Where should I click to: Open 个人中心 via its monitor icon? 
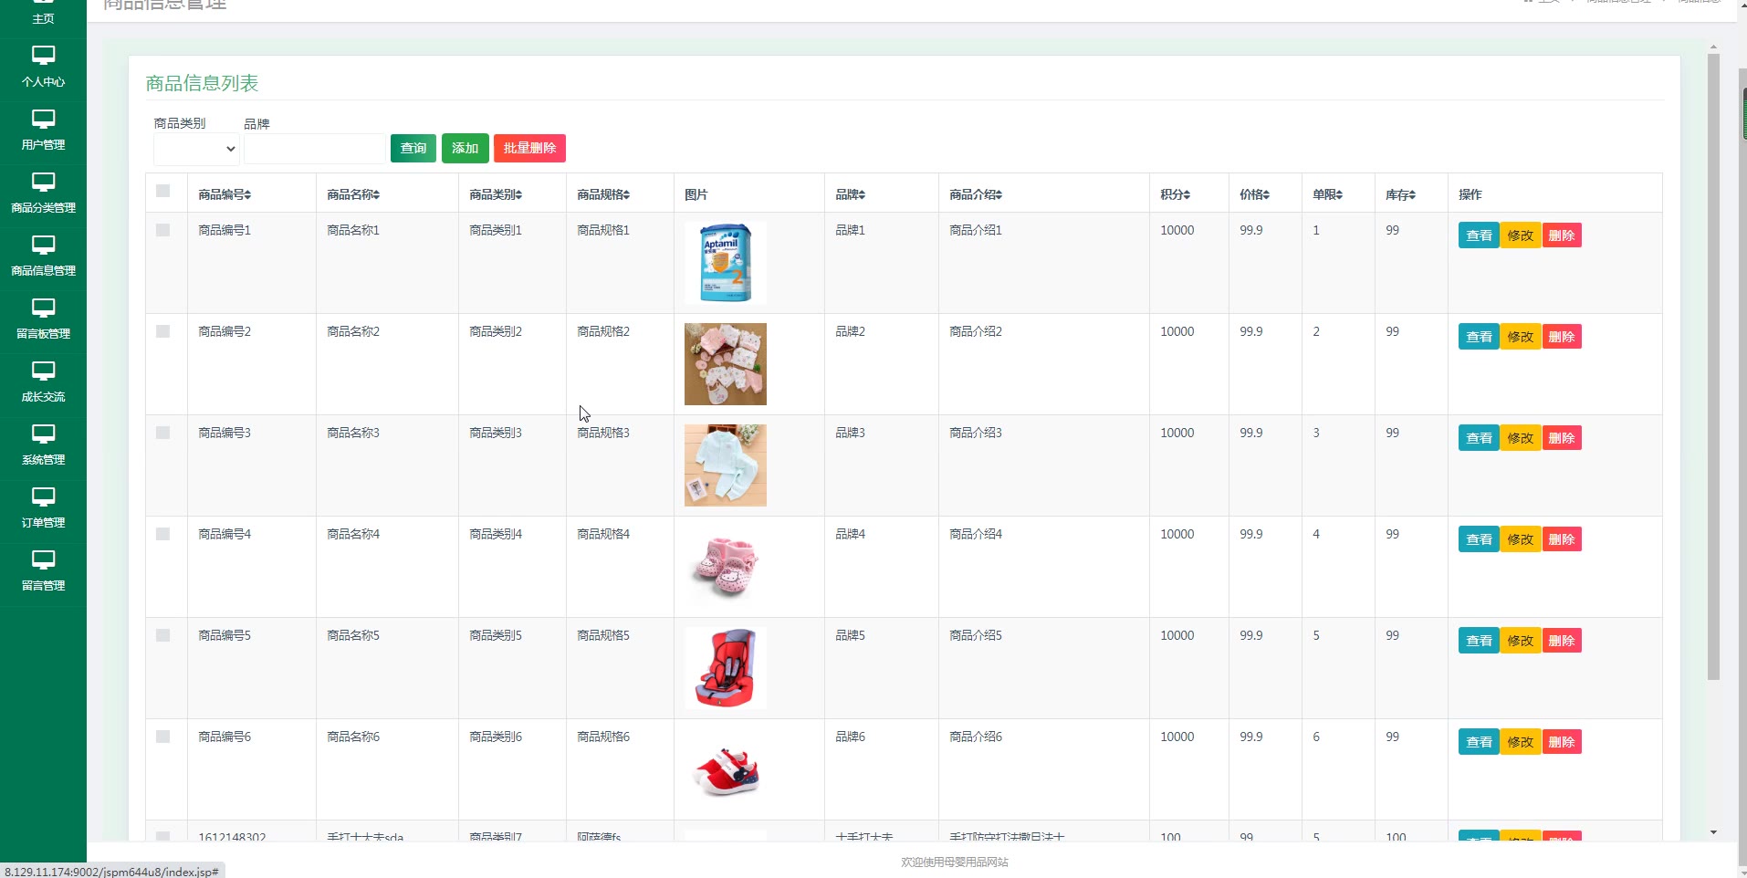tap(43, 56)
